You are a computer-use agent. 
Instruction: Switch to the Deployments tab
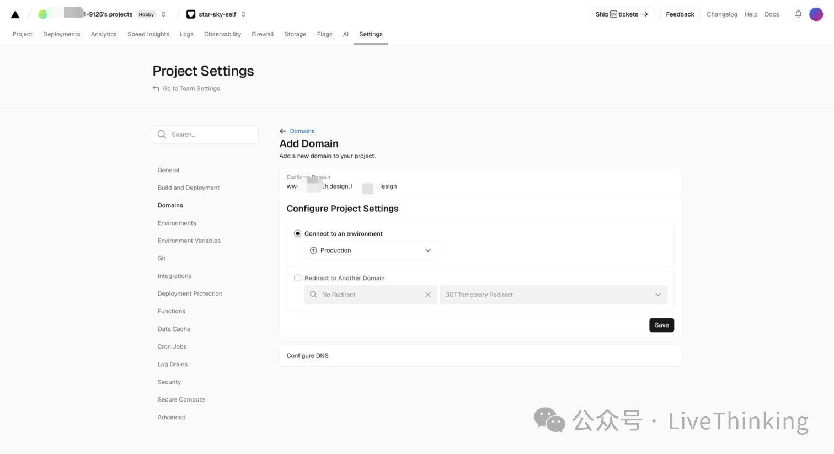[62, 34]
